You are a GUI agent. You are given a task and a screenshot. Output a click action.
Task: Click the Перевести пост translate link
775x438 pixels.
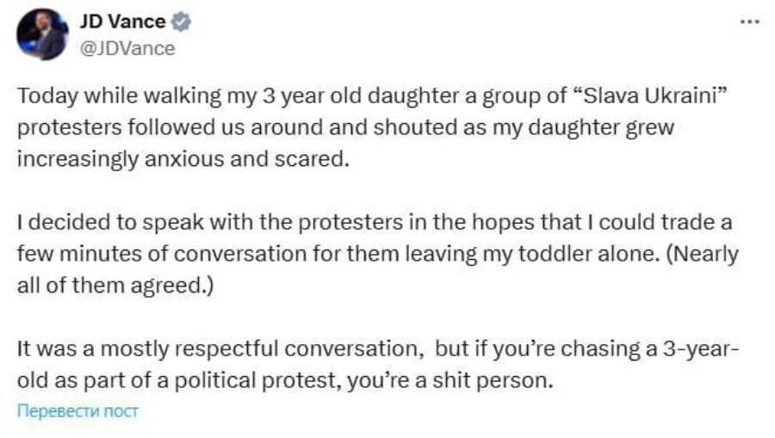click(x=77, y=410)
